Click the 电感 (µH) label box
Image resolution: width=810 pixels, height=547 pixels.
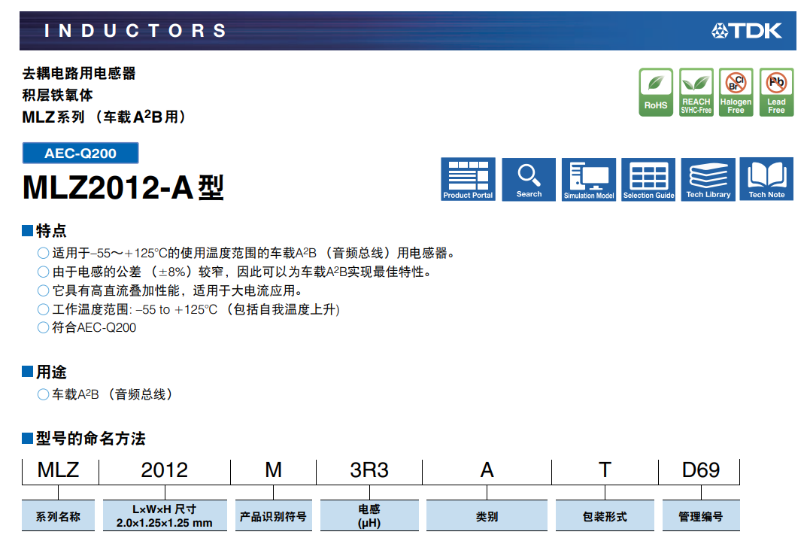pos(369,515)
